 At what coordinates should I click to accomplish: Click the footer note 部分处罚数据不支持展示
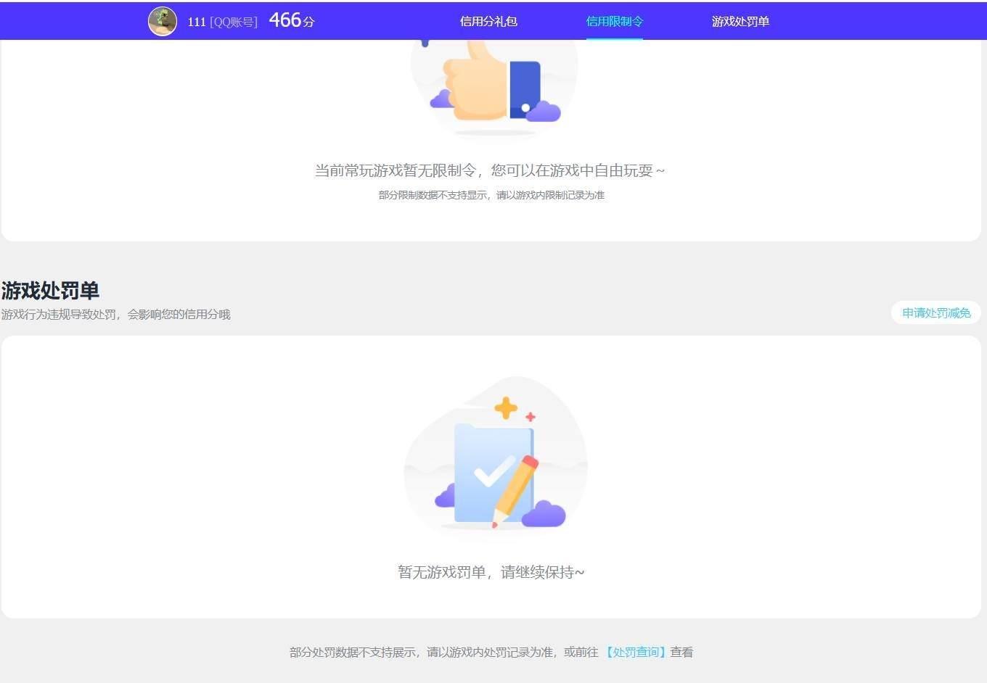click(x=353, y=652)
